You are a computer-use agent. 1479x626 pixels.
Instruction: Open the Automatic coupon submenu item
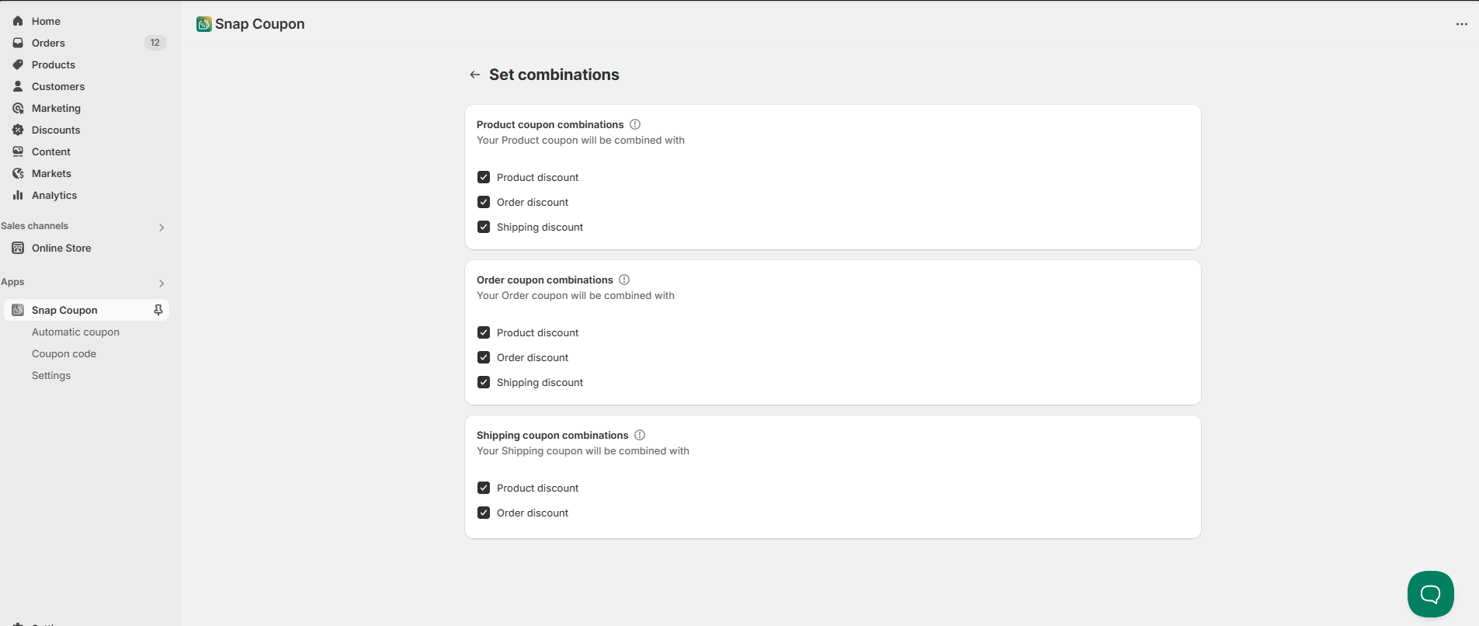tap(75, 332)
